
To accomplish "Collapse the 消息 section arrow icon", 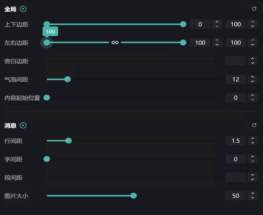I will point(23,126).
